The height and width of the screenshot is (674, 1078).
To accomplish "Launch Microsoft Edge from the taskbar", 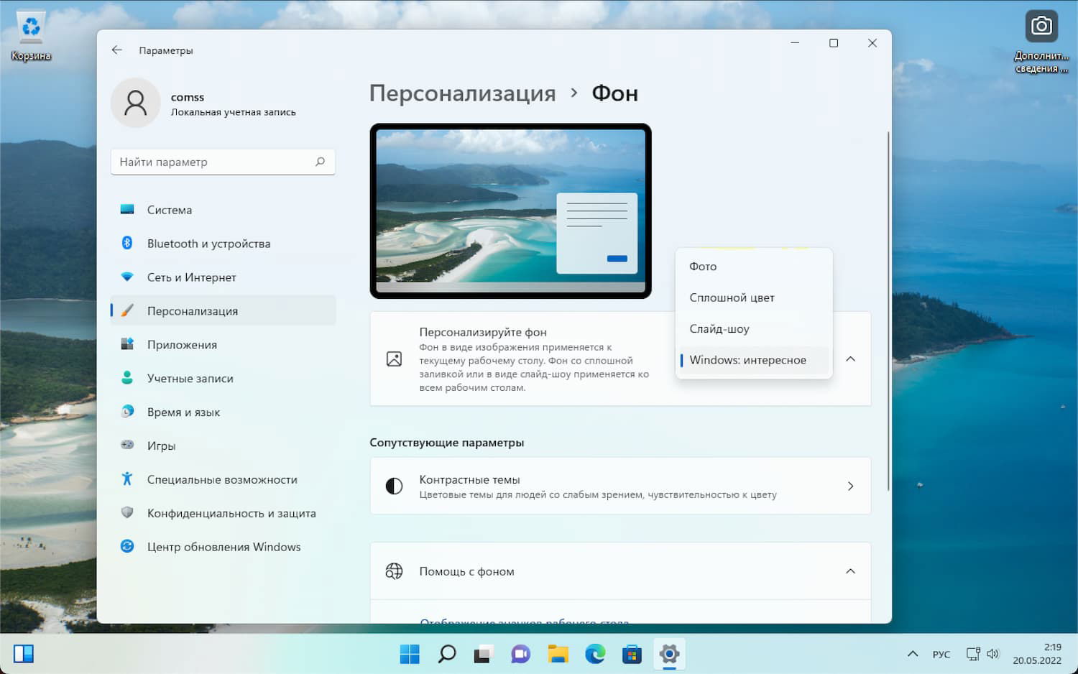I will coord(595,654).
